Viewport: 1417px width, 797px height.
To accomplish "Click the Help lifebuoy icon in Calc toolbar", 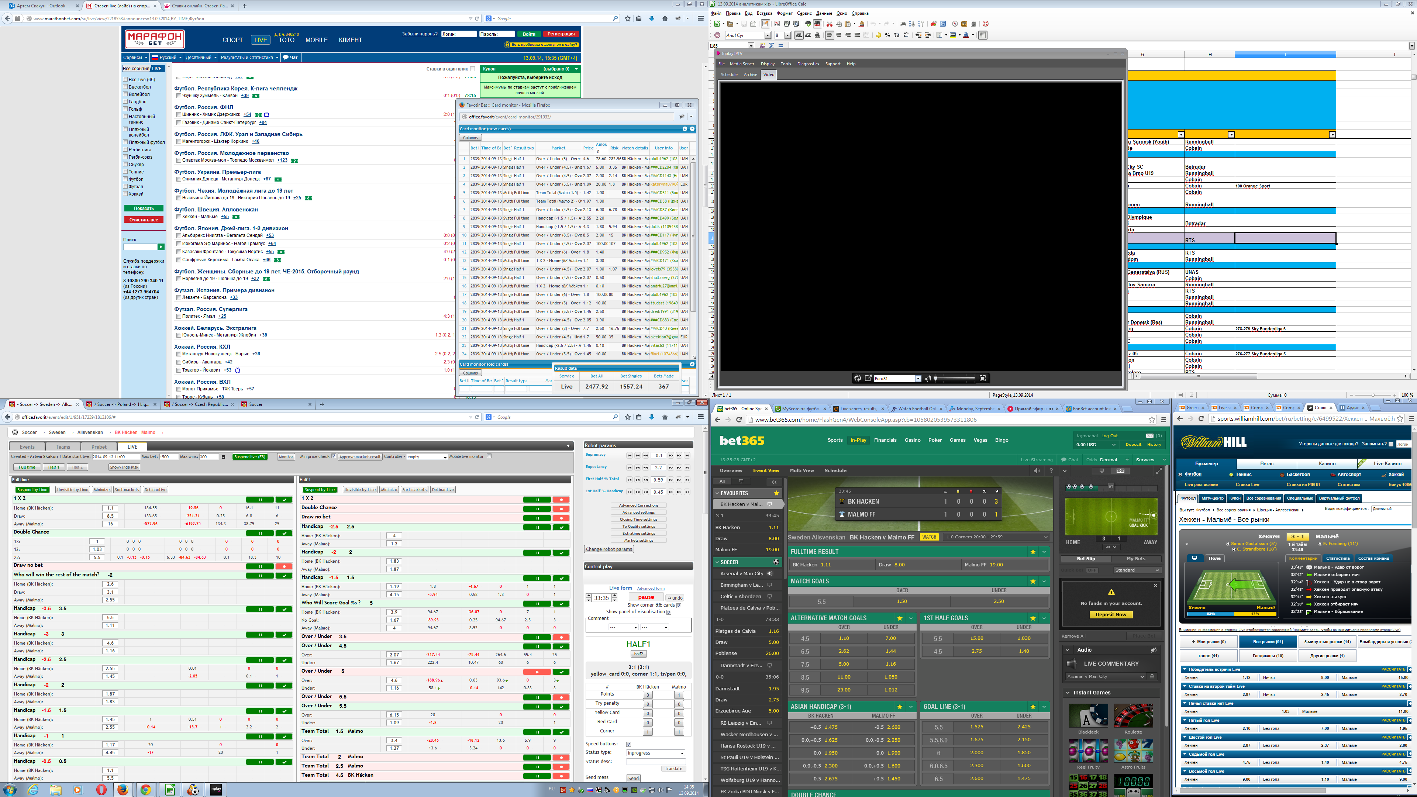I will (986, 24).
